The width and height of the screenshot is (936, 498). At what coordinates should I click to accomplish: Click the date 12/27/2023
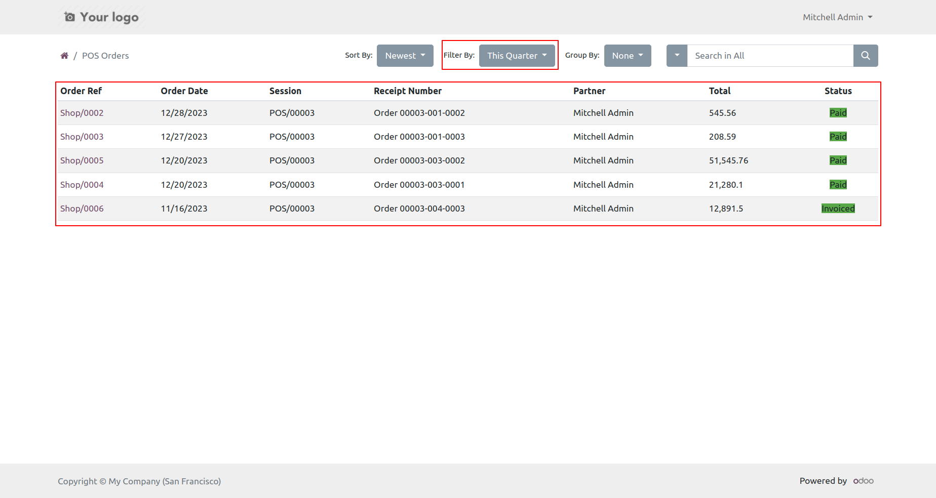[184, 137]
